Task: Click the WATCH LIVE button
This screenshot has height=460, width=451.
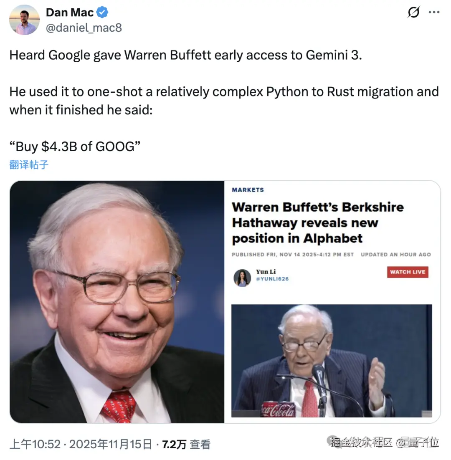Action: pos(408,272)
